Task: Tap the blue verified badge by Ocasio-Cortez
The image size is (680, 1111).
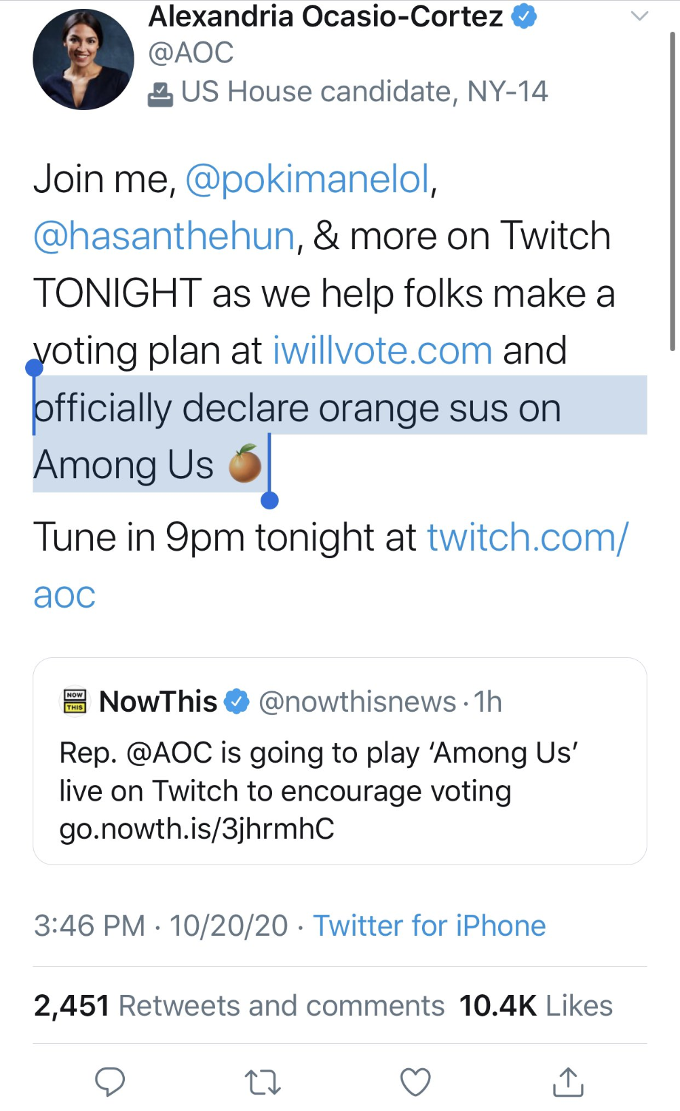Action: click(523, 16)
